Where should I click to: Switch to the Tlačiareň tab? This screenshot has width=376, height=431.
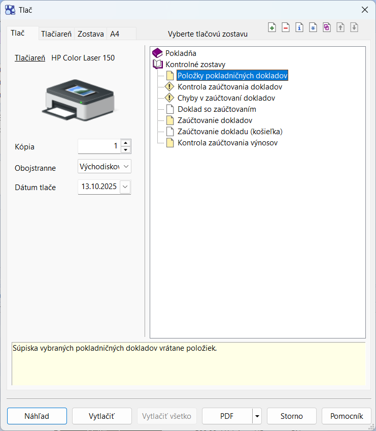tap(56, 34)
